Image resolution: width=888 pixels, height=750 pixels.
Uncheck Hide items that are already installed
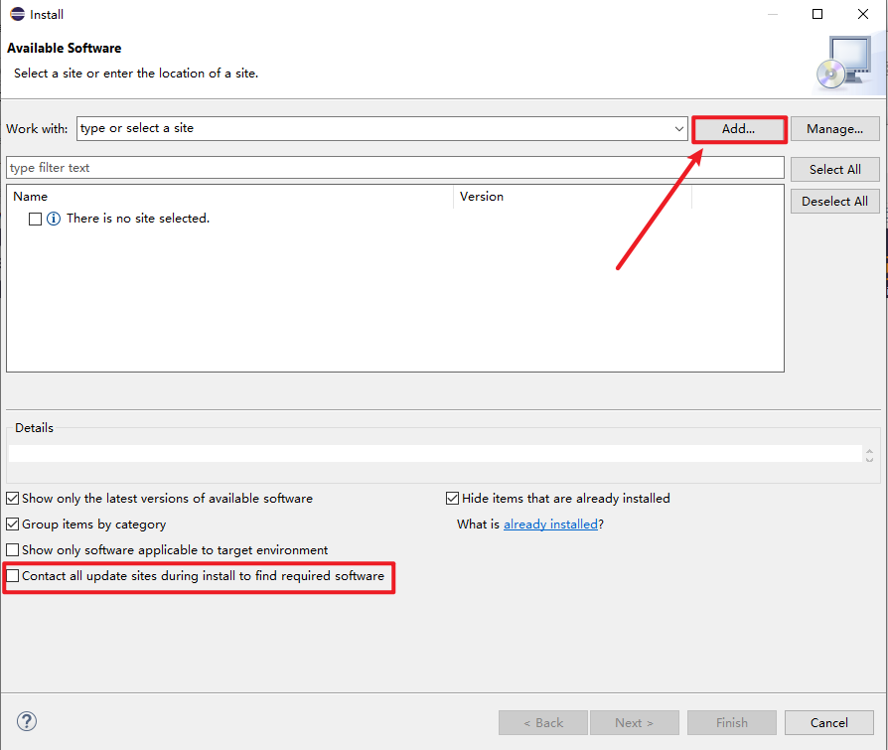point(453,499)
